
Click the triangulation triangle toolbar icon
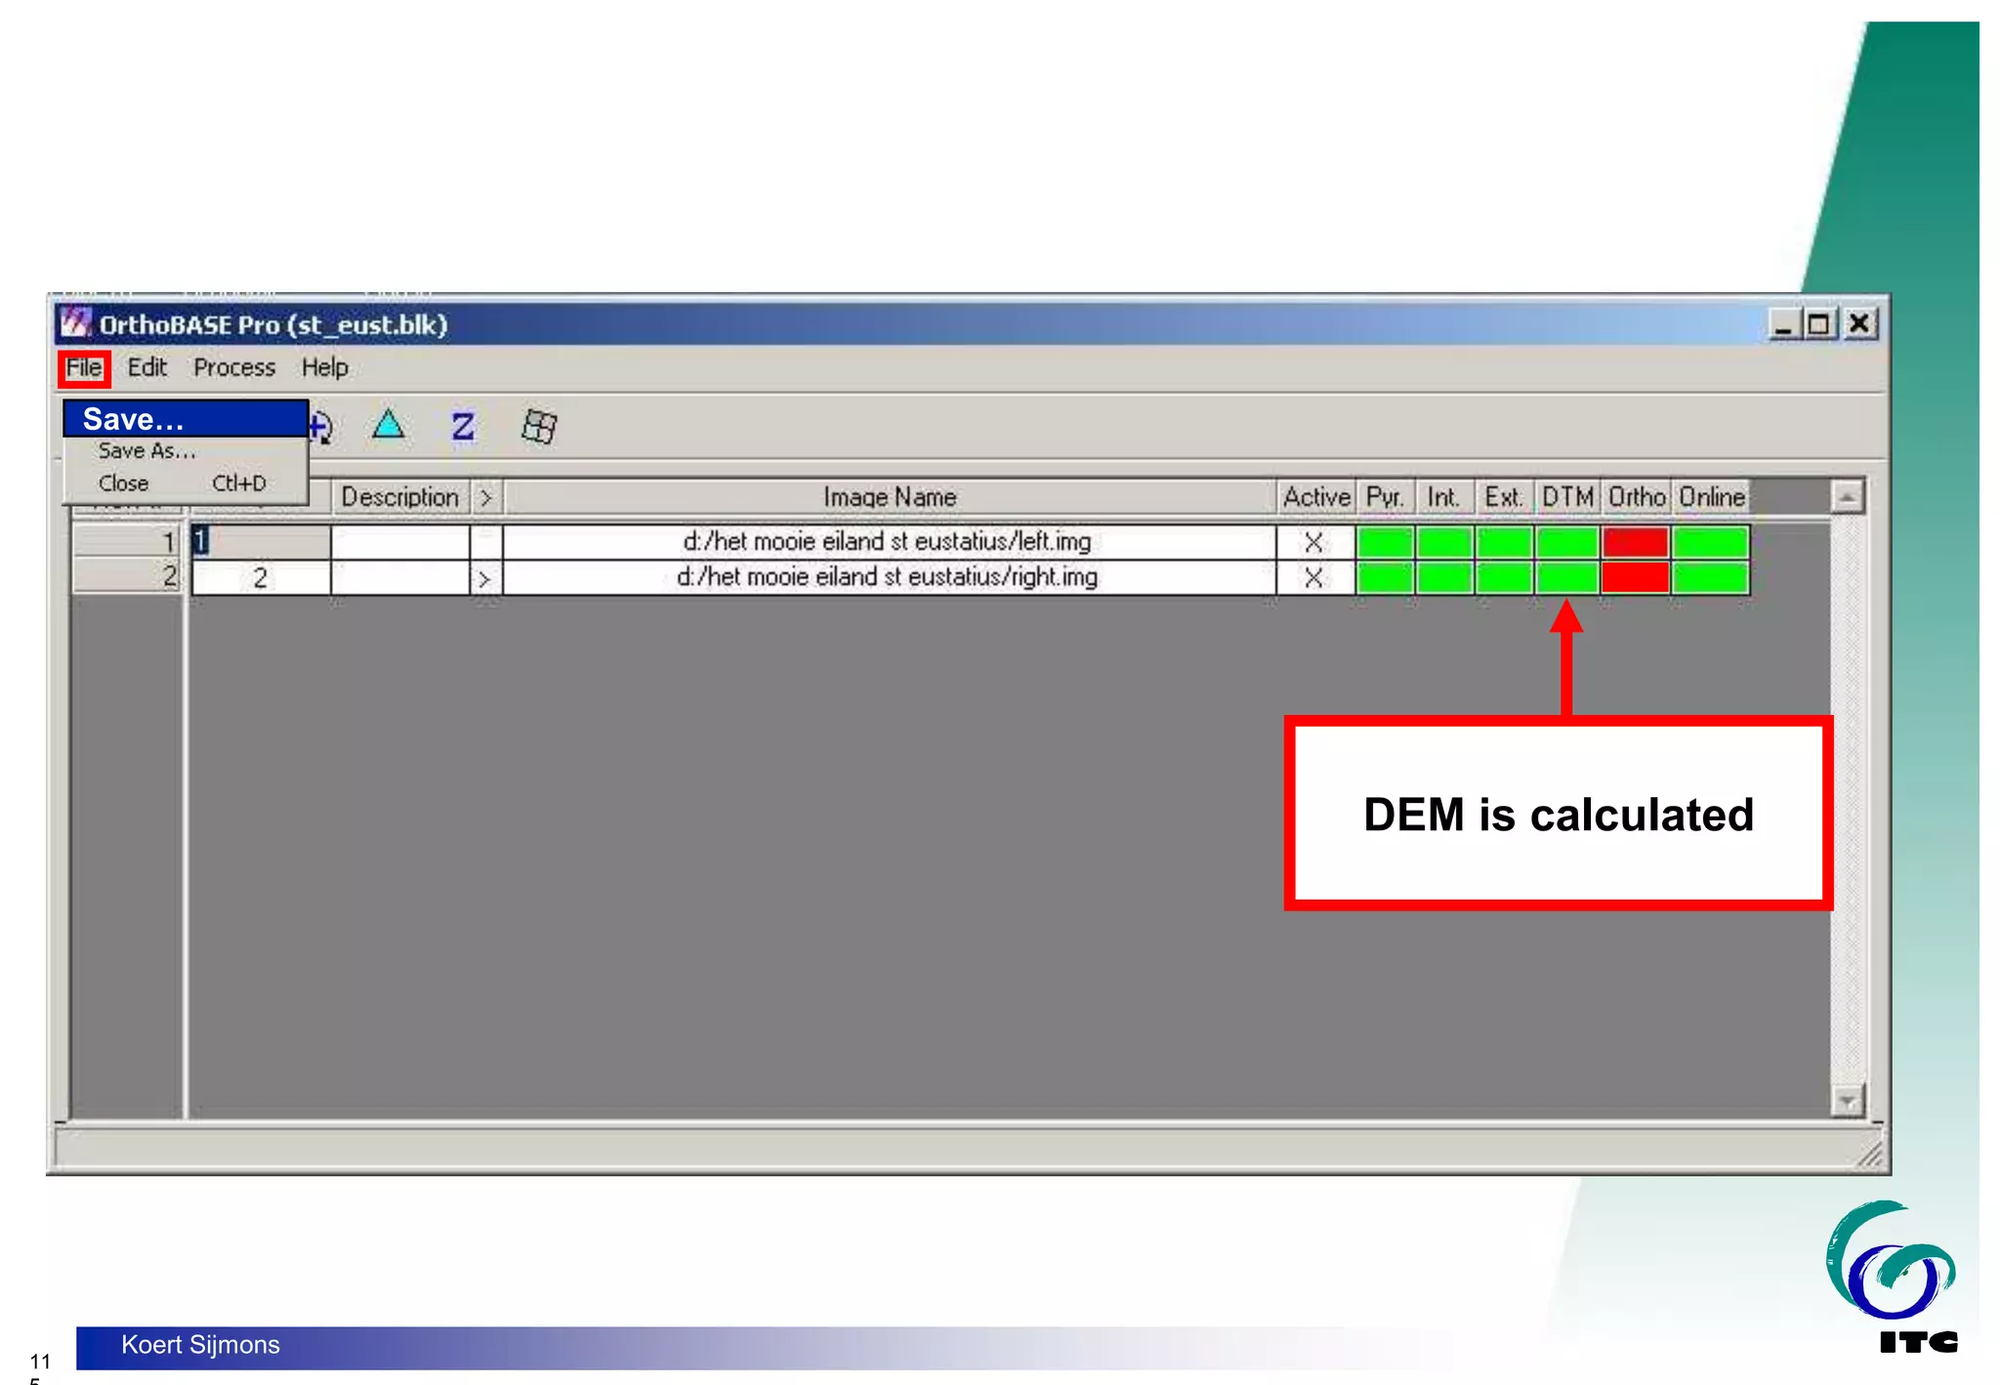[x=389, y=425]
